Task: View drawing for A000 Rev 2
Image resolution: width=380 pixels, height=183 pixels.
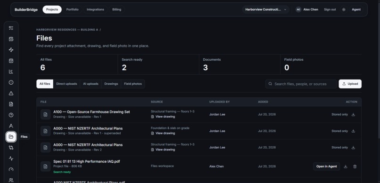Action: (x=163, y=150)
